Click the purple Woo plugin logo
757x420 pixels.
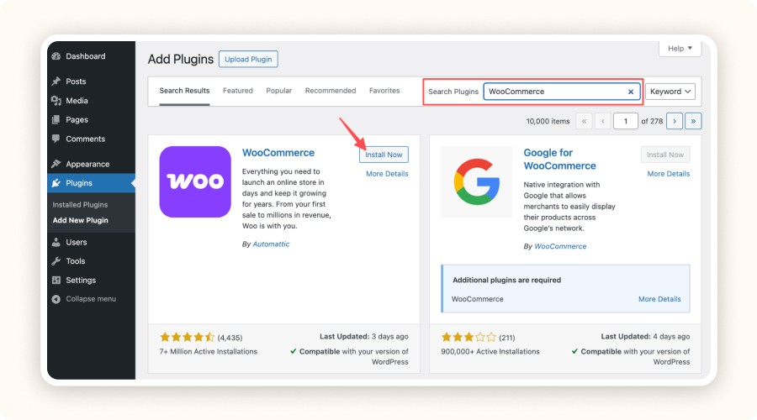click(x=195, y=181)
